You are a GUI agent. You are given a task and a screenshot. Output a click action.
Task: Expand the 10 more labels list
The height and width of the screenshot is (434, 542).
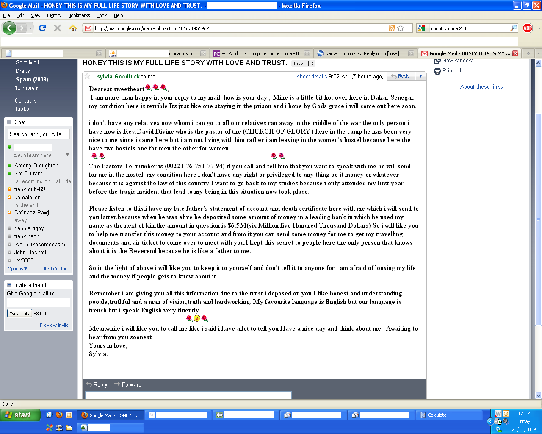tap(26, 88)
